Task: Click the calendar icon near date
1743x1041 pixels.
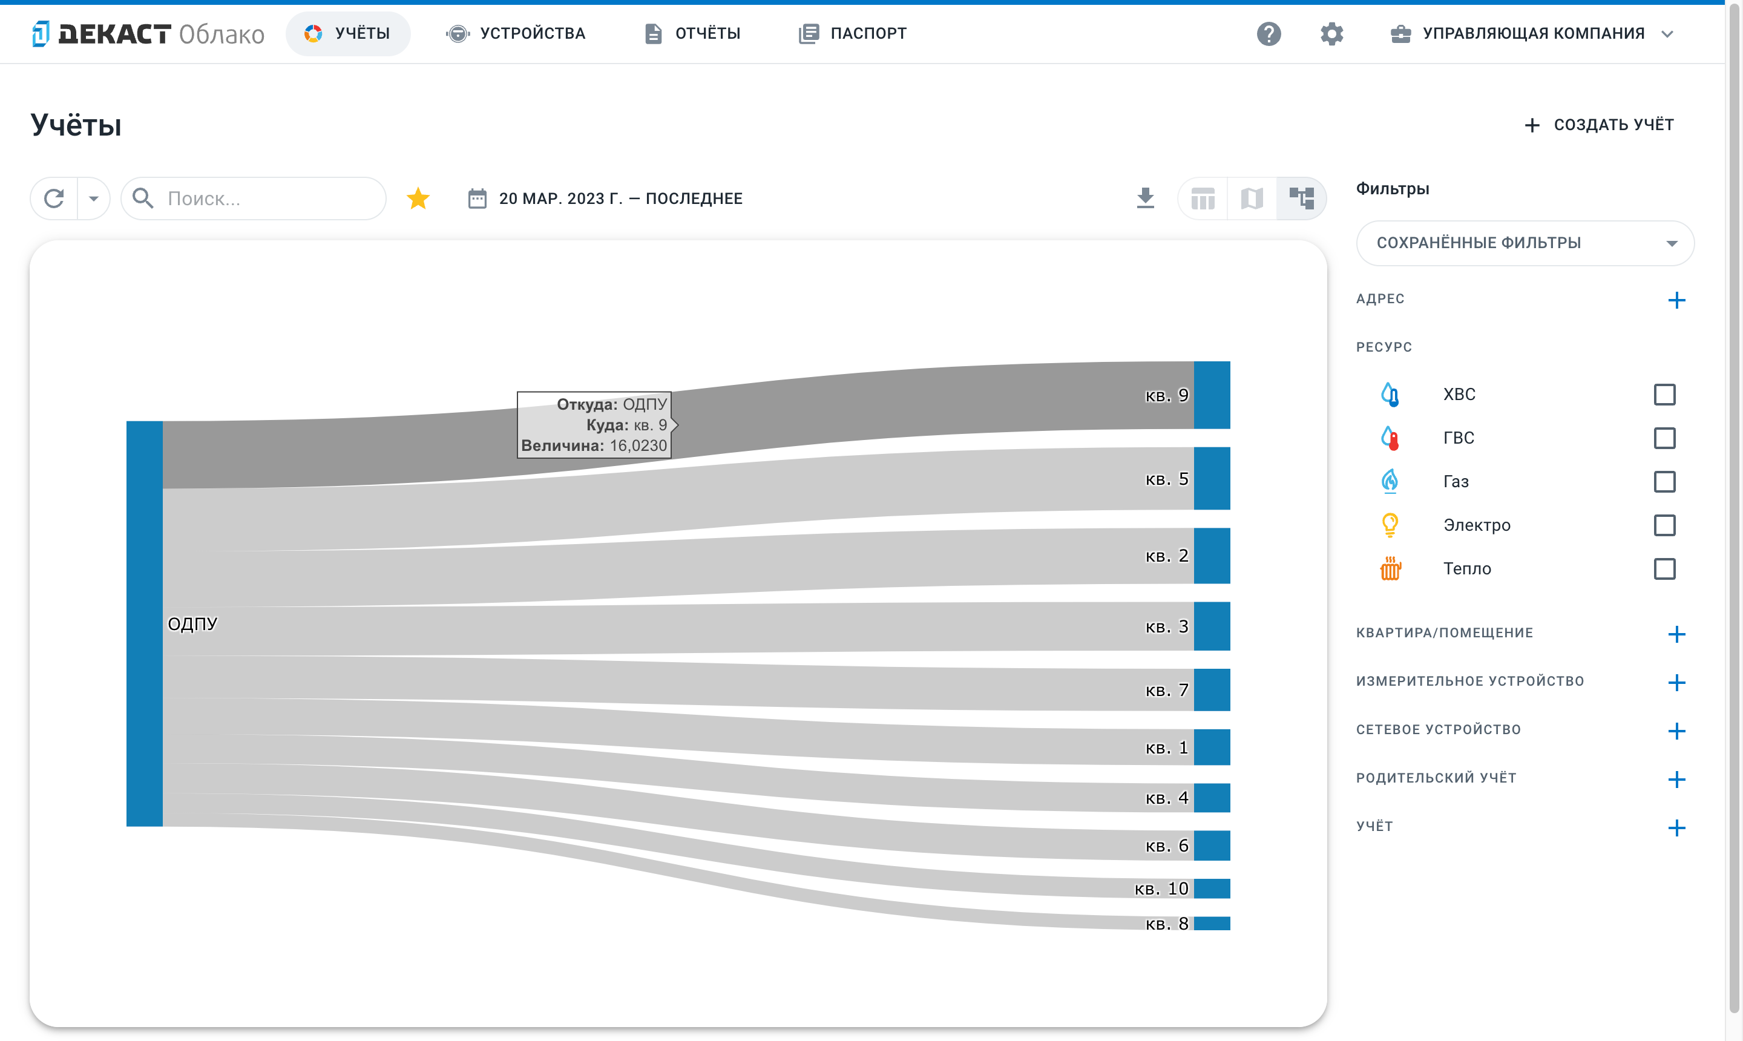Action: [x=477, y=199]
